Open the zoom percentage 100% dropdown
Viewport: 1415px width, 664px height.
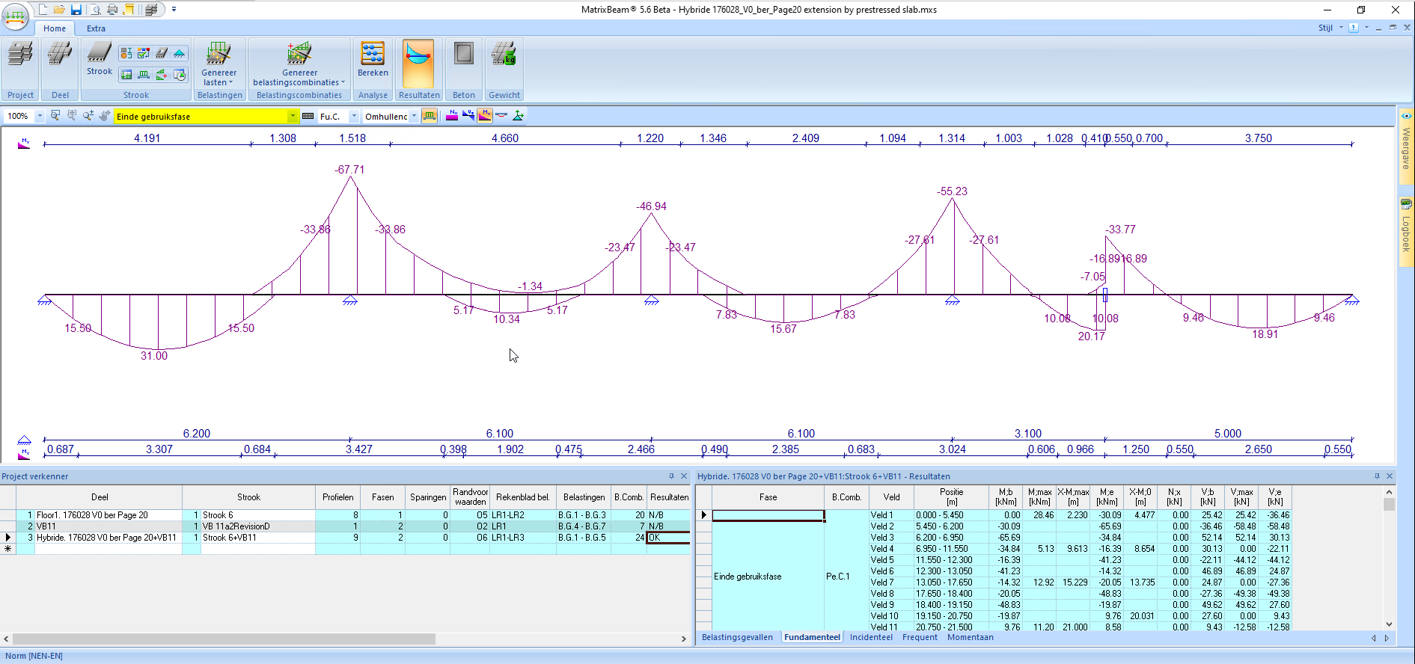40,117
